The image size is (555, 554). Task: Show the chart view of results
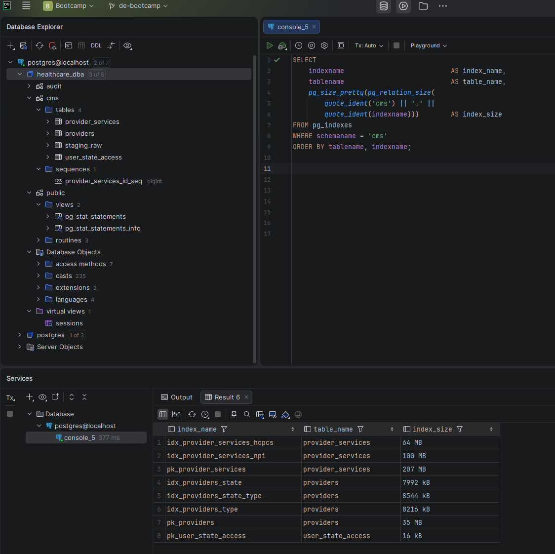pyautogui.click(x=176, y=414)
